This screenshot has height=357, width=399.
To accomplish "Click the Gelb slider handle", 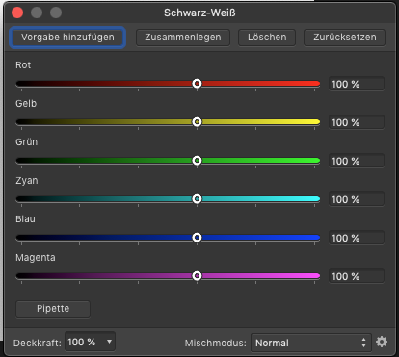I will click(x=197, y=122).
